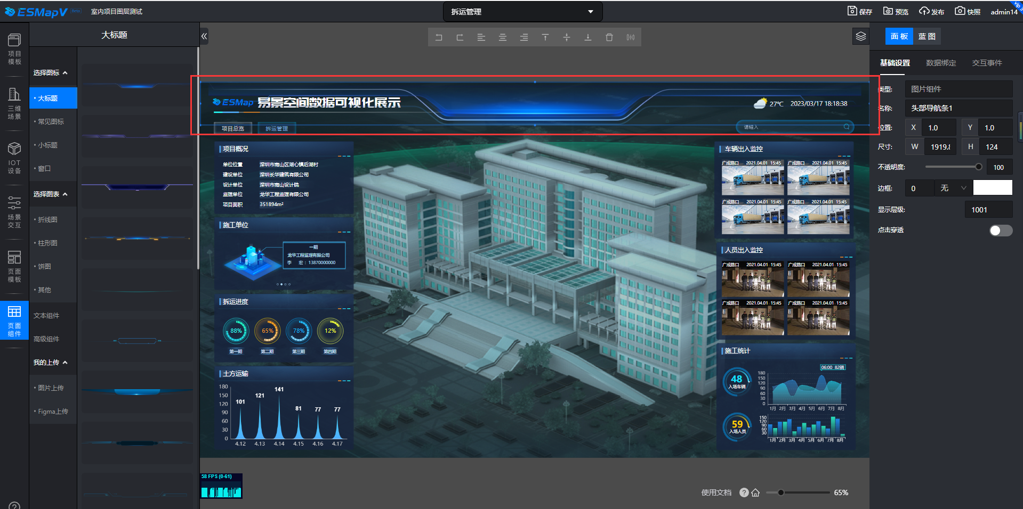Open the border style dropdown 无
This screenshot has height=509, width=1023.
(953, 188)
